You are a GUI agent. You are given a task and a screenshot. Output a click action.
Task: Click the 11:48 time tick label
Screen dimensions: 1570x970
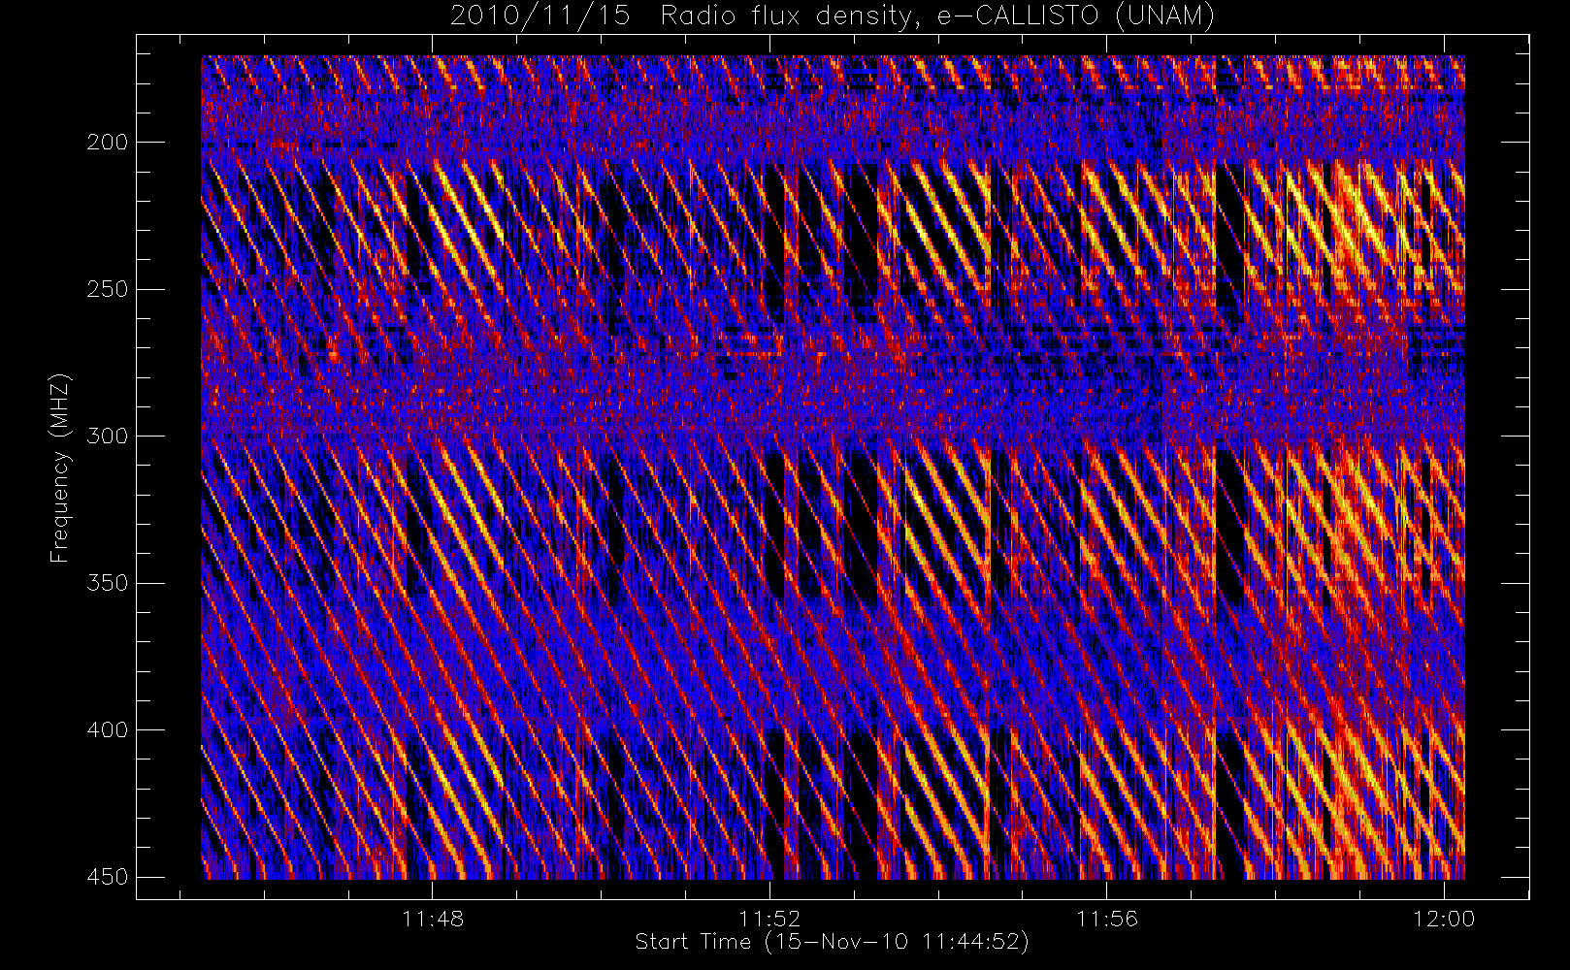[433, 919]
